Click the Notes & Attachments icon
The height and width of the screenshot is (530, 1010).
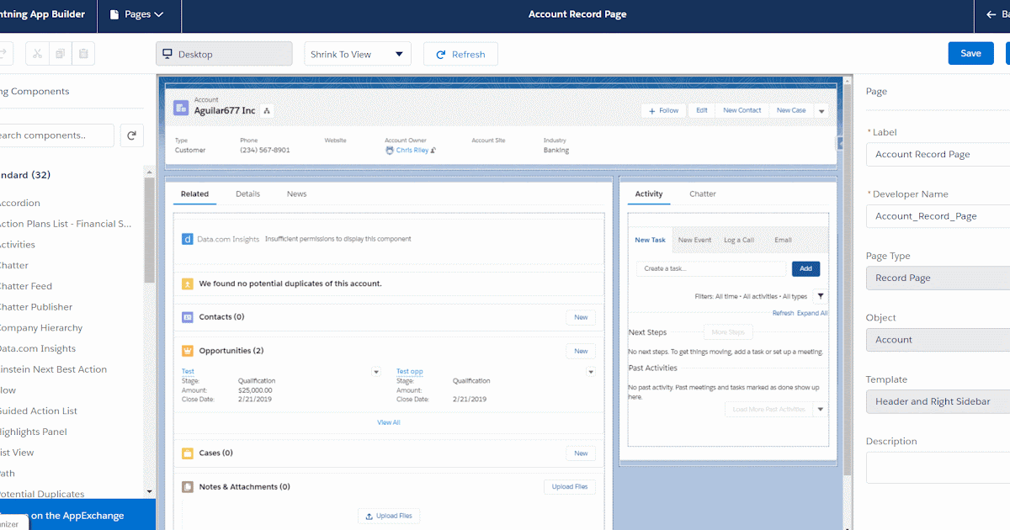187,486
